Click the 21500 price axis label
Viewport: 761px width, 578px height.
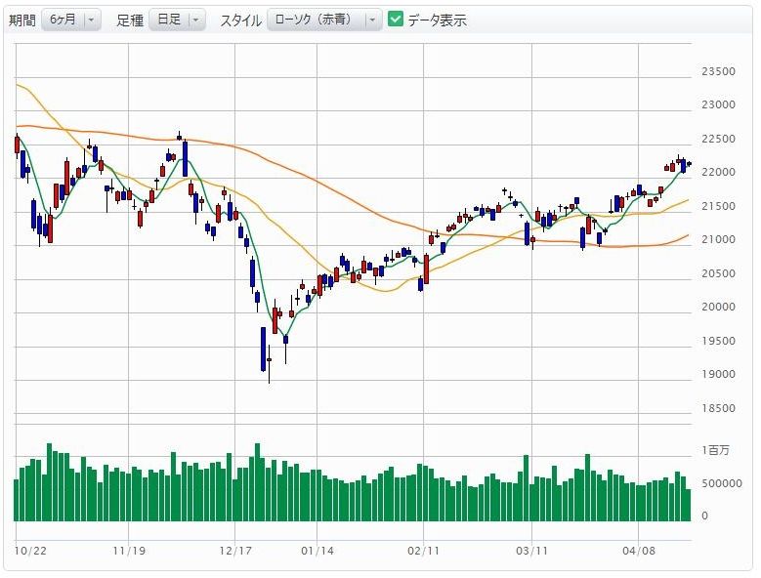pos(718,206)
